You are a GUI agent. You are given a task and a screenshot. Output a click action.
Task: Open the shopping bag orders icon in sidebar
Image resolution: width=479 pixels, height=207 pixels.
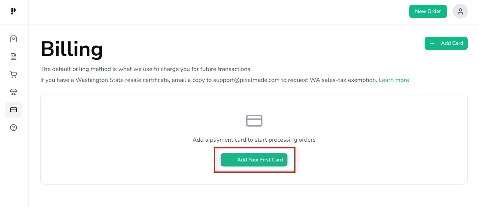point(13,39)
